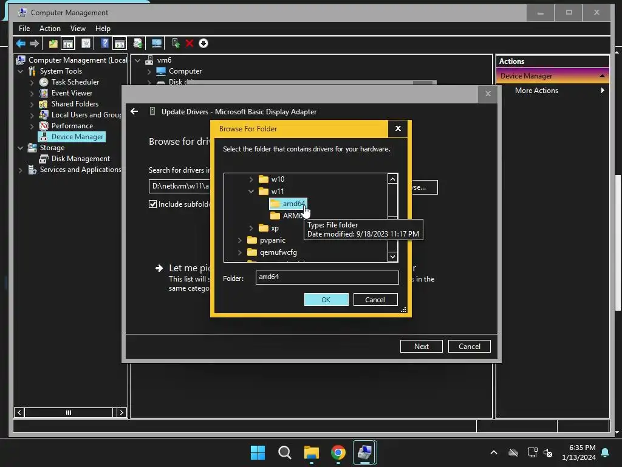Collapse the Storage node
Image resolution: width=622 pixels, height=467 pixels.
[x=21, y=148]
